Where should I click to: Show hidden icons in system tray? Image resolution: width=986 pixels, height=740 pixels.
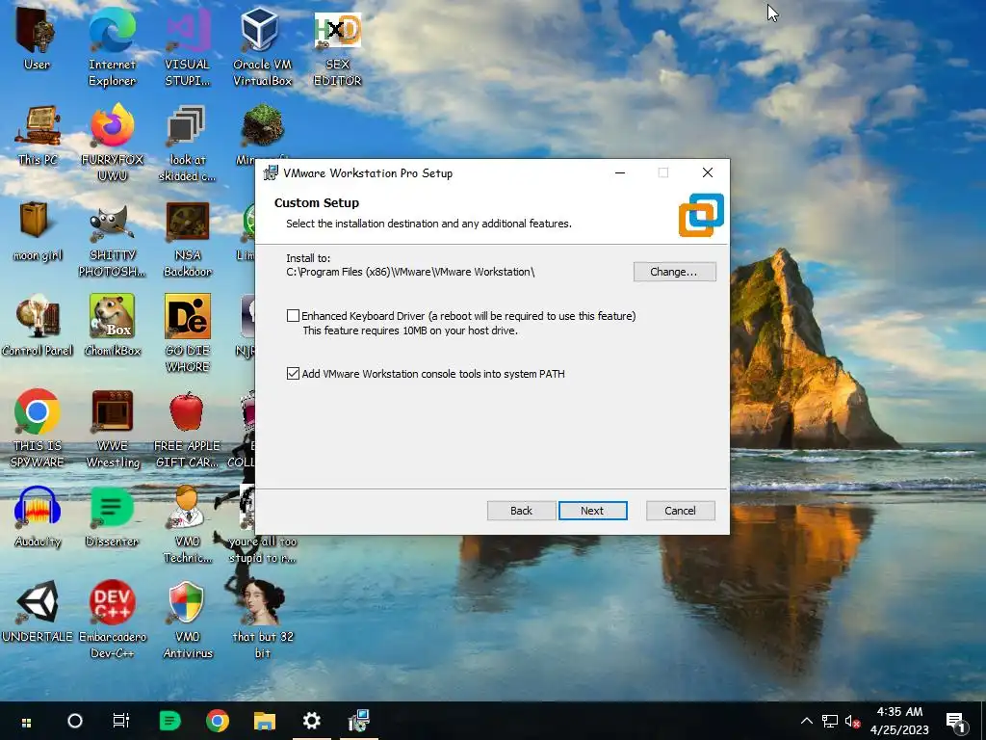click(x=807, y=721)
